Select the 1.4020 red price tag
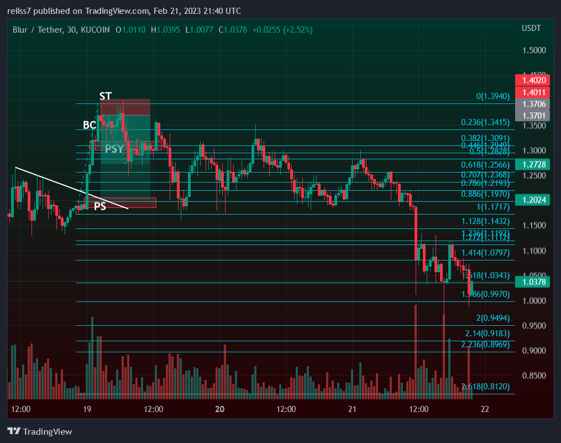Screen dimensions: 561x443 click(x=532, y=80)
